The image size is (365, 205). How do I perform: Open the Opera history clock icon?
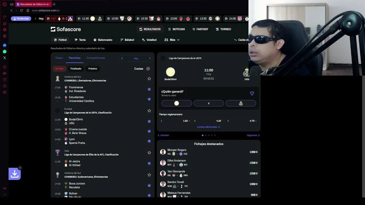tap(5, 80)
